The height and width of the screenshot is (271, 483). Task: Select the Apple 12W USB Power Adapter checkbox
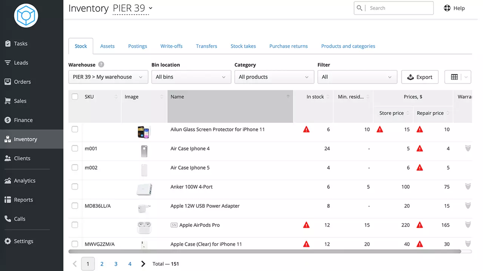tap(75, 206)
